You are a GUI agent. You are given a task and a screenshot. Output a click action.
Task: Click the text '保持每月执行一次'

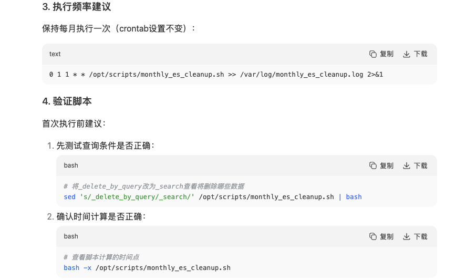click(x=76, y=28)
